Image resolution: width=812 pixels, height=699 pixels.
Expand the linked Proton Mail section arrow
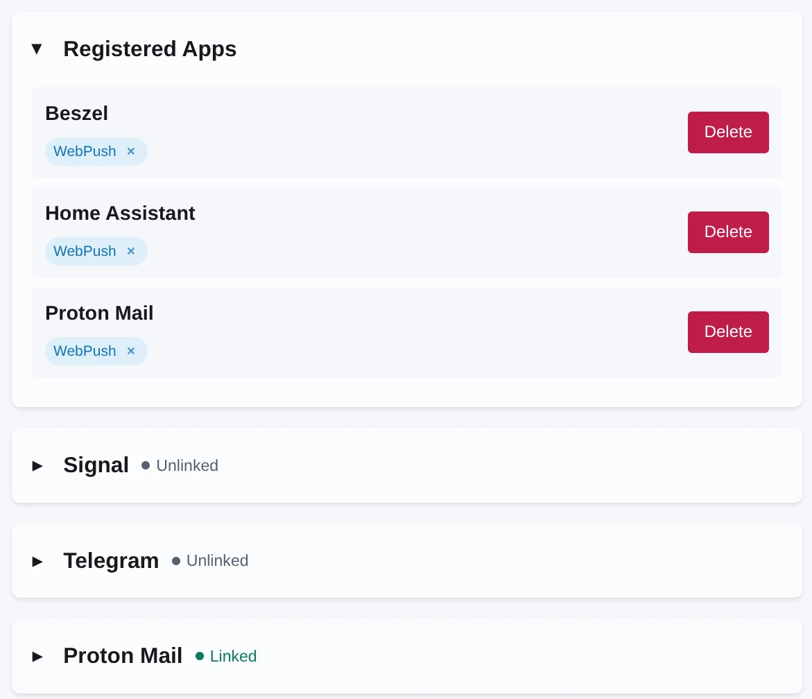click(37, 656)
